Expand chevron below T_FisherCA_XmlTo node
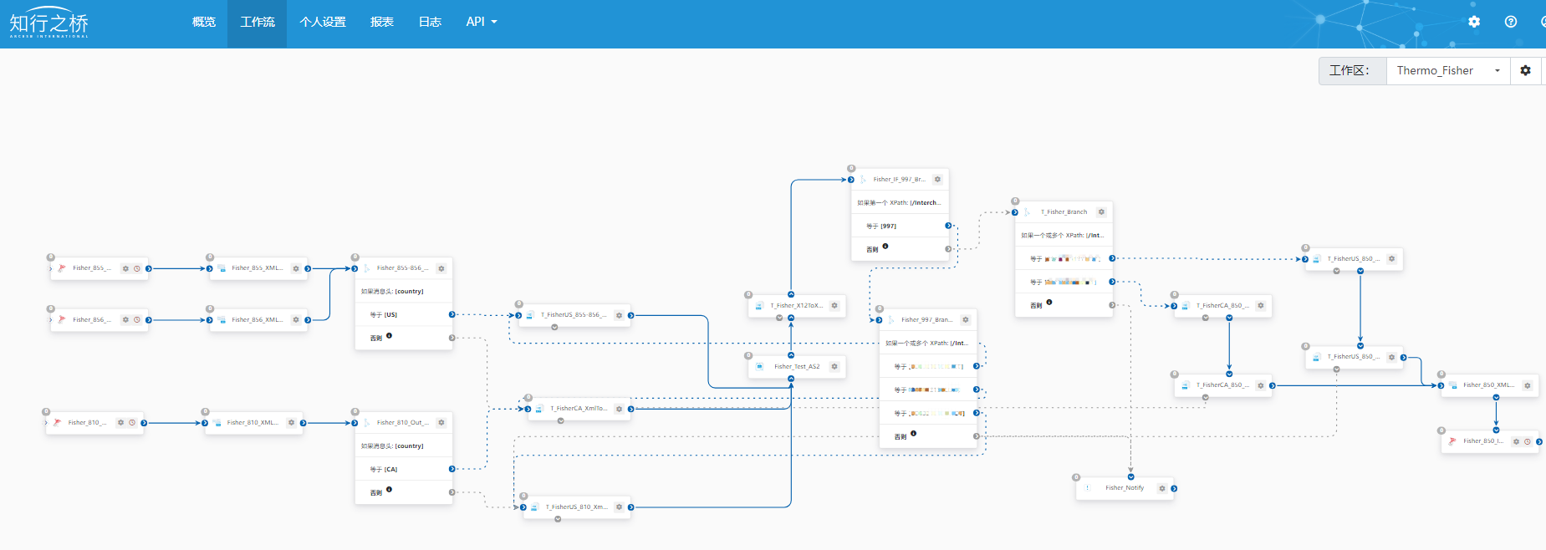This screenshot has height=550, width=1546. 560,421
